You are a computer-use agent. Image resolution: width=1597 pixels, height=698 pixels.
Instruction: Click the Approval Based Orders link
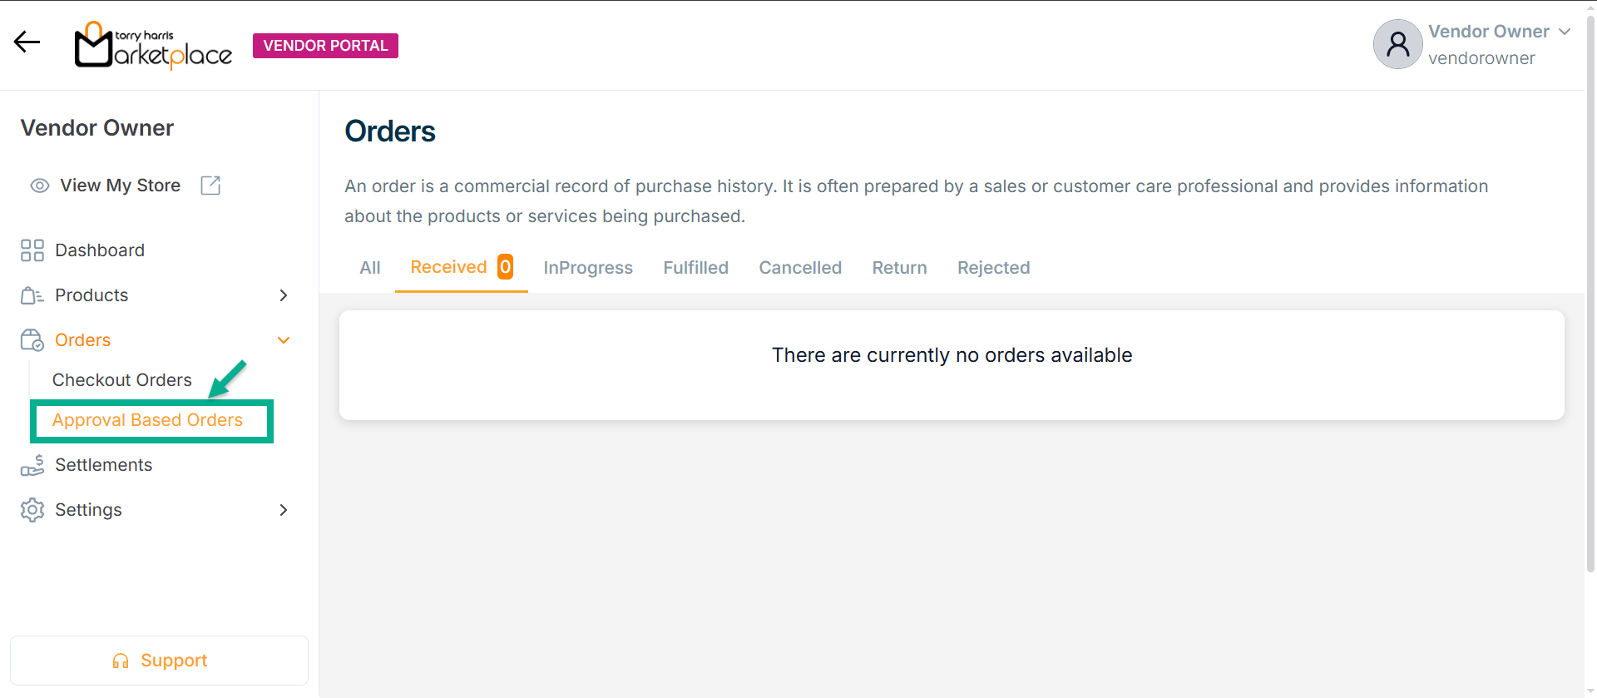(x=147, y=420)
